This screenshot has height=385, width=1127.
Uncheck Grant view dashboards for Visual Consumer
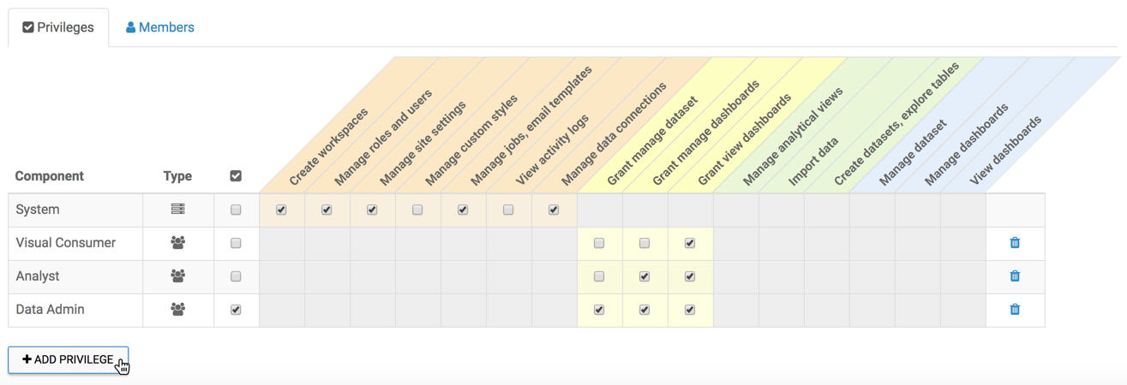(x=690, y=243)
